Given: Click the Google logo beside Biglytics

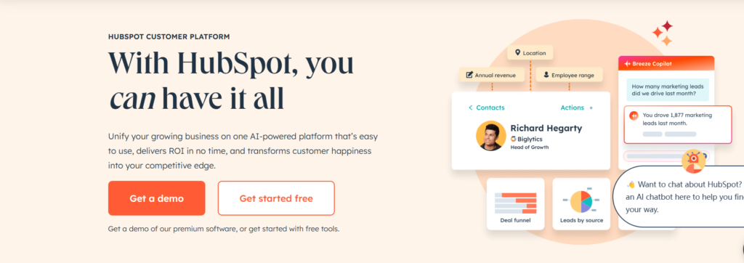Looking at the screenshot, I should coord(514,139).
